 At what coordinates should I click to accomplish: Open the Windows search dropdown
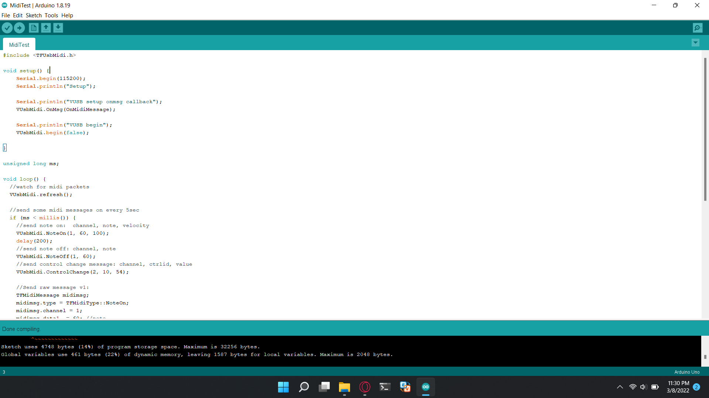[x=304, y=387]
